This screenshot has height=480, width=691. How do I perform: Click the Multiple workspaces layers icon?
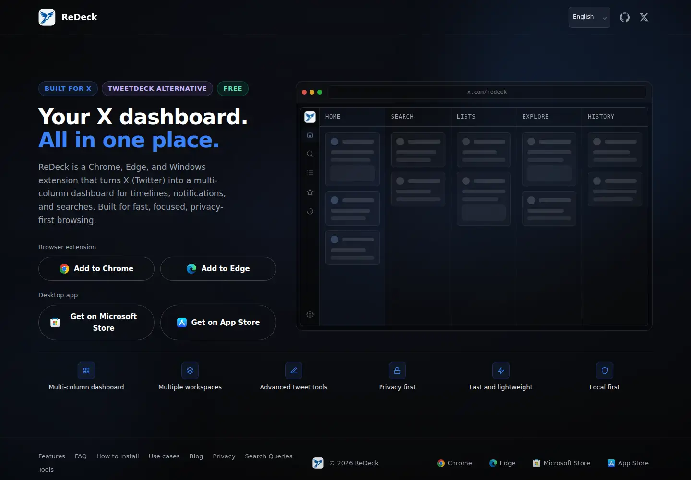(190, 371)
